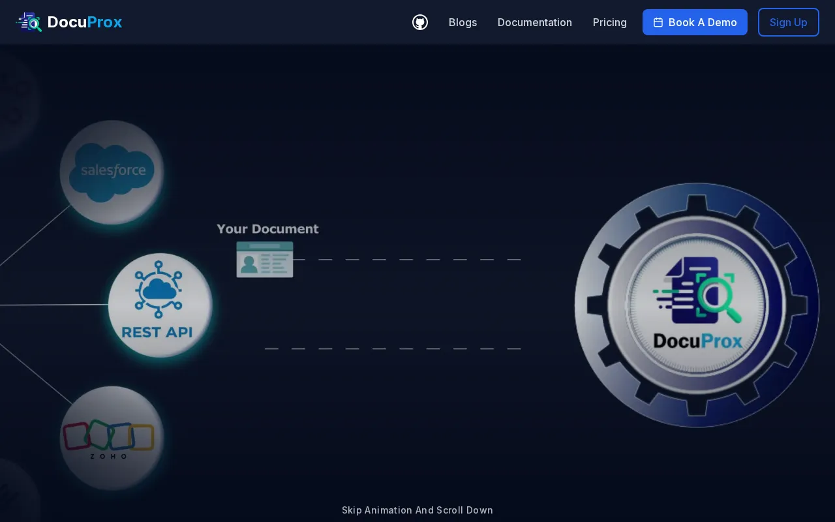Click the DocuProx gear emblem

coord(697,305)
